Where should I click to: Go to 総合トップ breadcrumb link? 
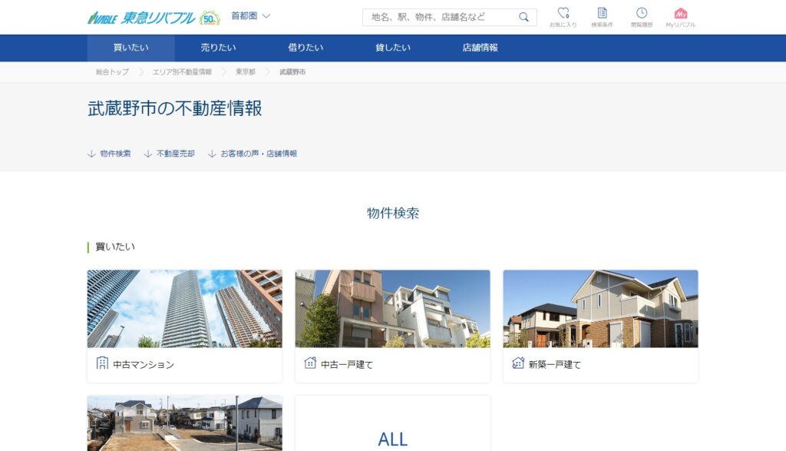tap(112, 71)
